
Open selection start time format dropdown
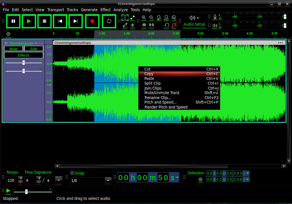pos(248,173)
